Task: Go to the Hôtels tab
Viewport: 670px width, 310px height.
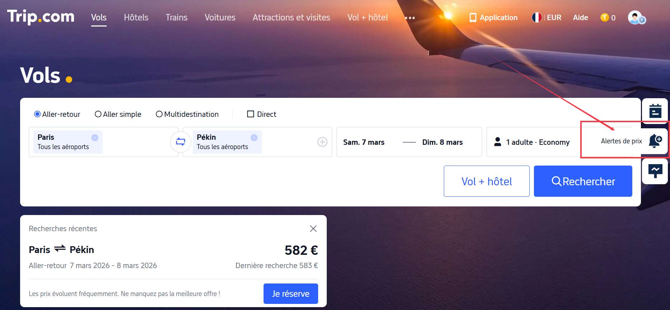Action: point(136,18)
